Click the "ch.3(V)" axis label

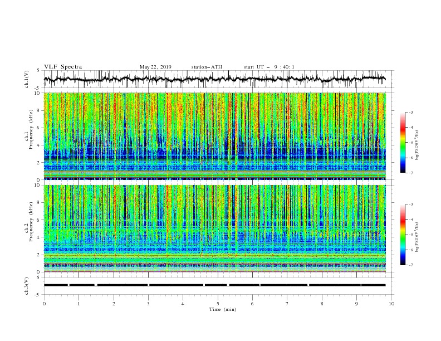point(27,286)
